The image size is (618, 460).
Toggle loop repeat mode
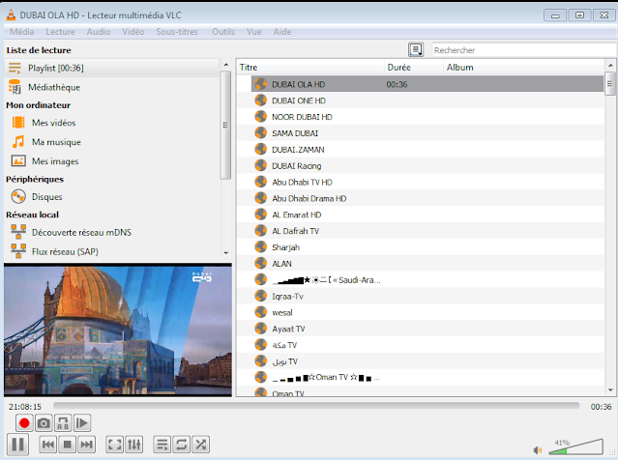click(x=181, y=445)
